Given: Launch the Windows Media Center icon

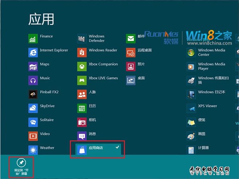Looking at the screenshot, I should click(191, 53).
